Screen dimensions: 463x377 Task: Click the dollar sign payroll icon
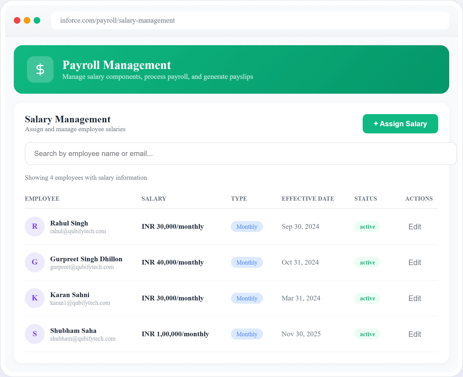tap(40, 69)
